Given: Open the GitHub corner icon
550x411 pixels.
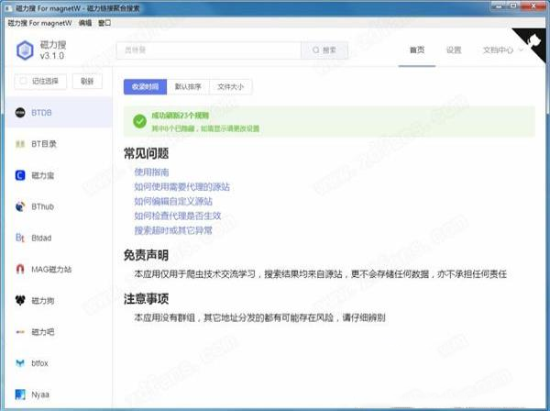Looking at the screenshot, I should [533, 40].
